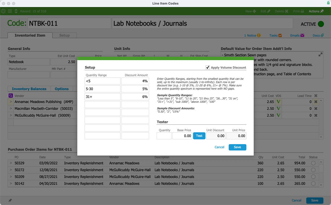Click the status circle for PO 50209
Image resolution: width=331 pixels, height=205 pixels.
(x=313, y=177)
